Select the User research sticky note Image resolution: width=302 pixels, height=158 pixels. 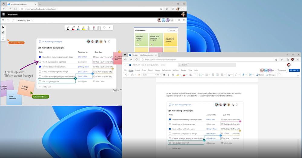tap(14, 97)
